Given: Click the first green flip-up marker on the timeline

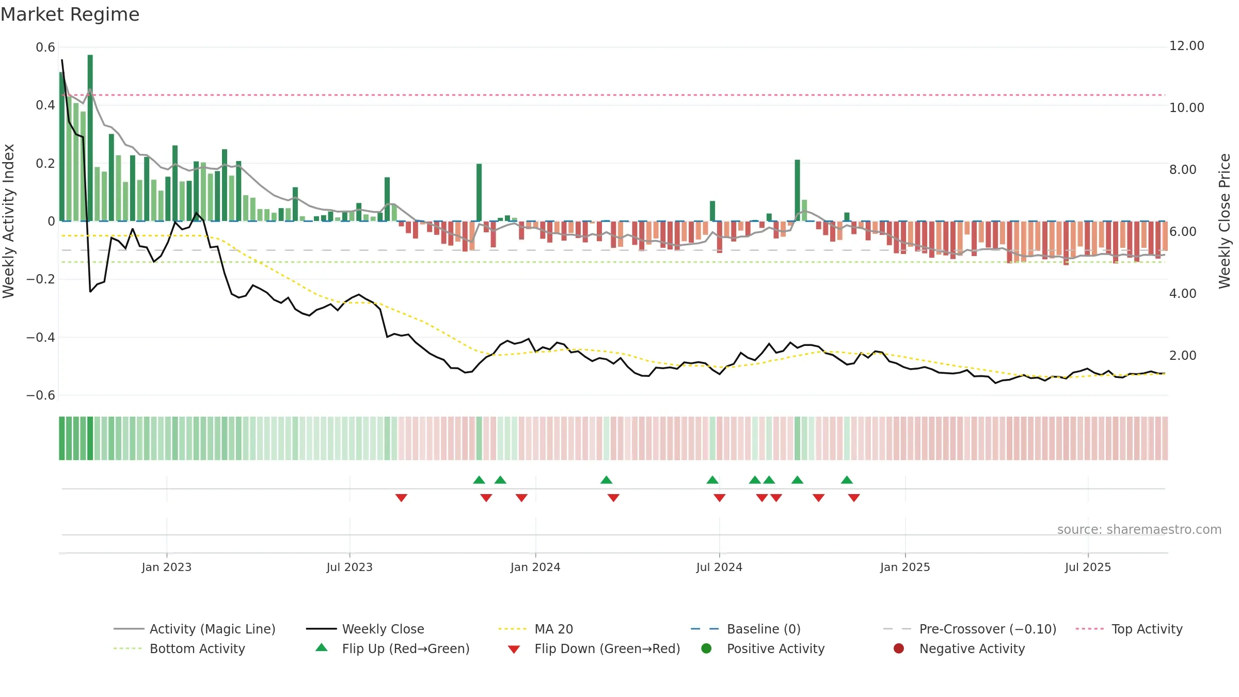Looking at the screenshot, I should coord(479,480).
